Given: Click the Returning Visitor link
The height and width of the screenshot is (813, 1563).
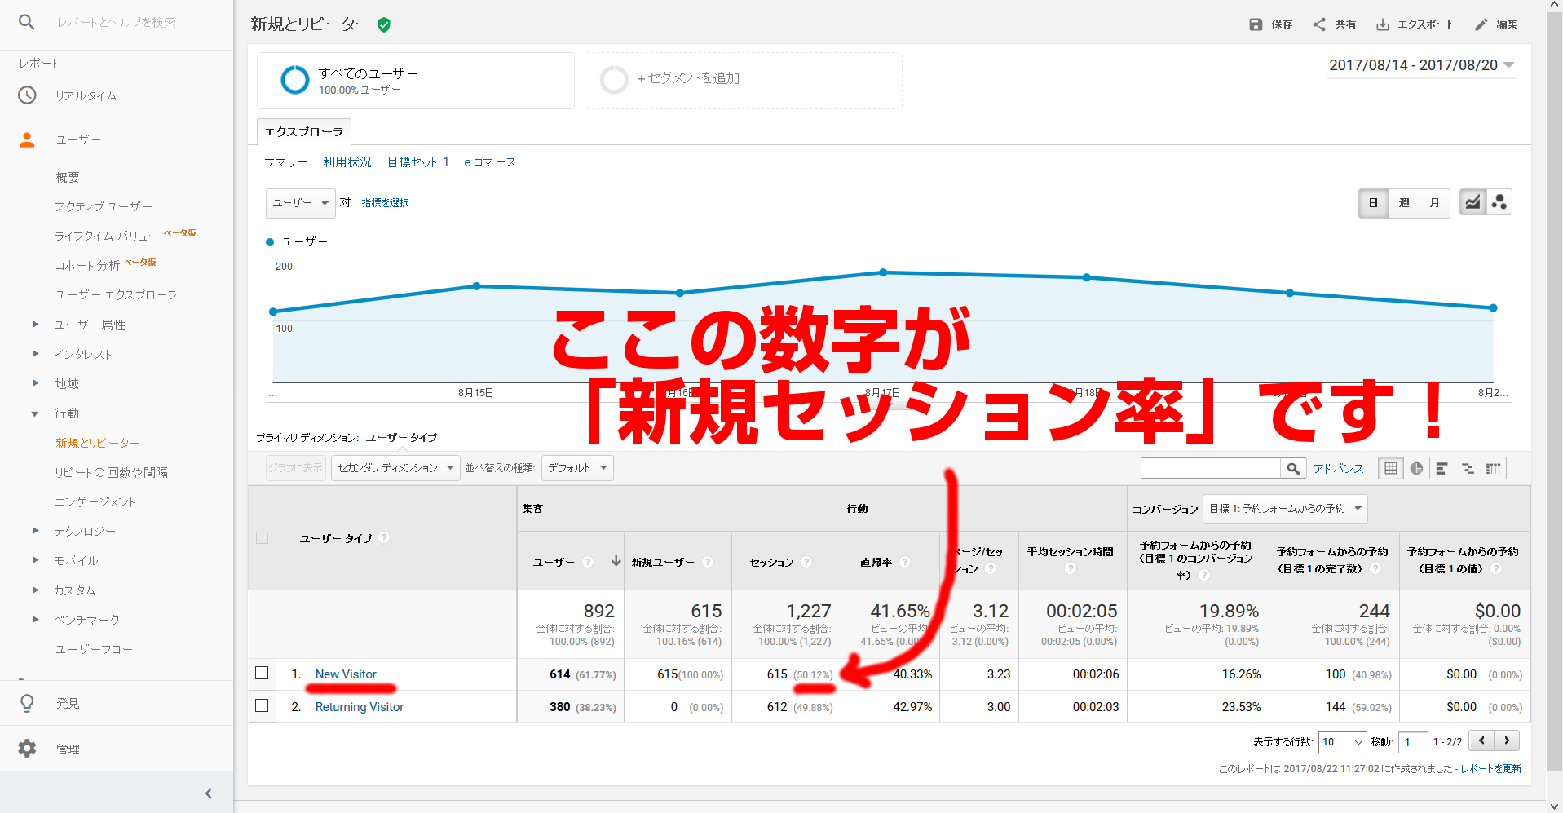Looking at the screenshot, I should coord(360,707).
